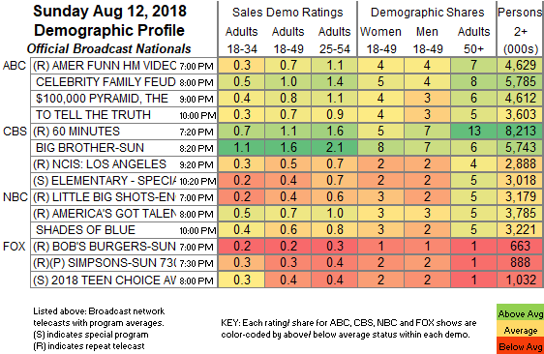The width and height of the screenshot is (544, 354).
Task: Click the Celebrity Family Feud program row
Action: pos(124,82)
